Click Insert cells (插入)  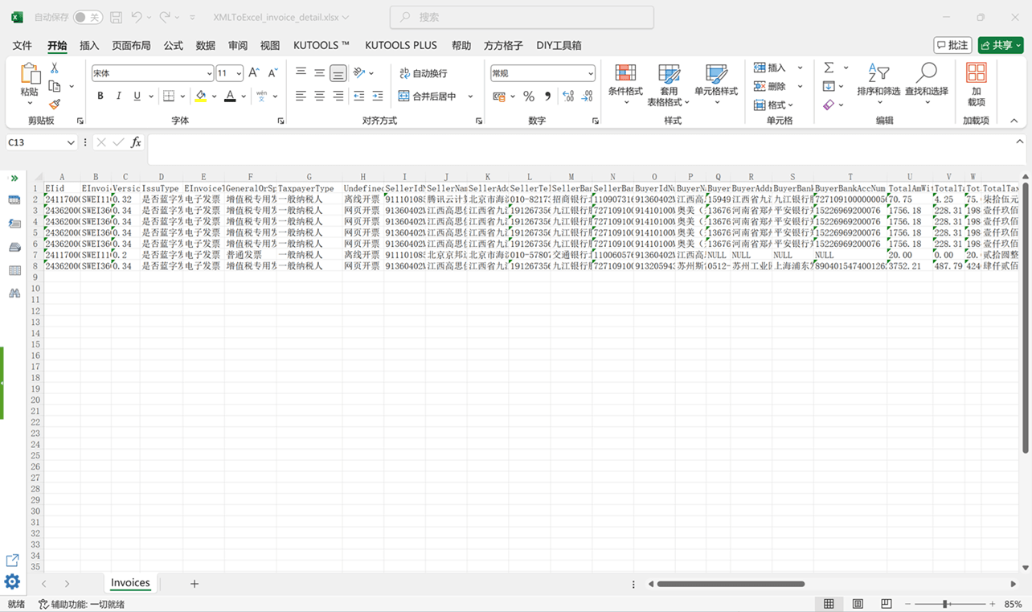click(770, 68)
